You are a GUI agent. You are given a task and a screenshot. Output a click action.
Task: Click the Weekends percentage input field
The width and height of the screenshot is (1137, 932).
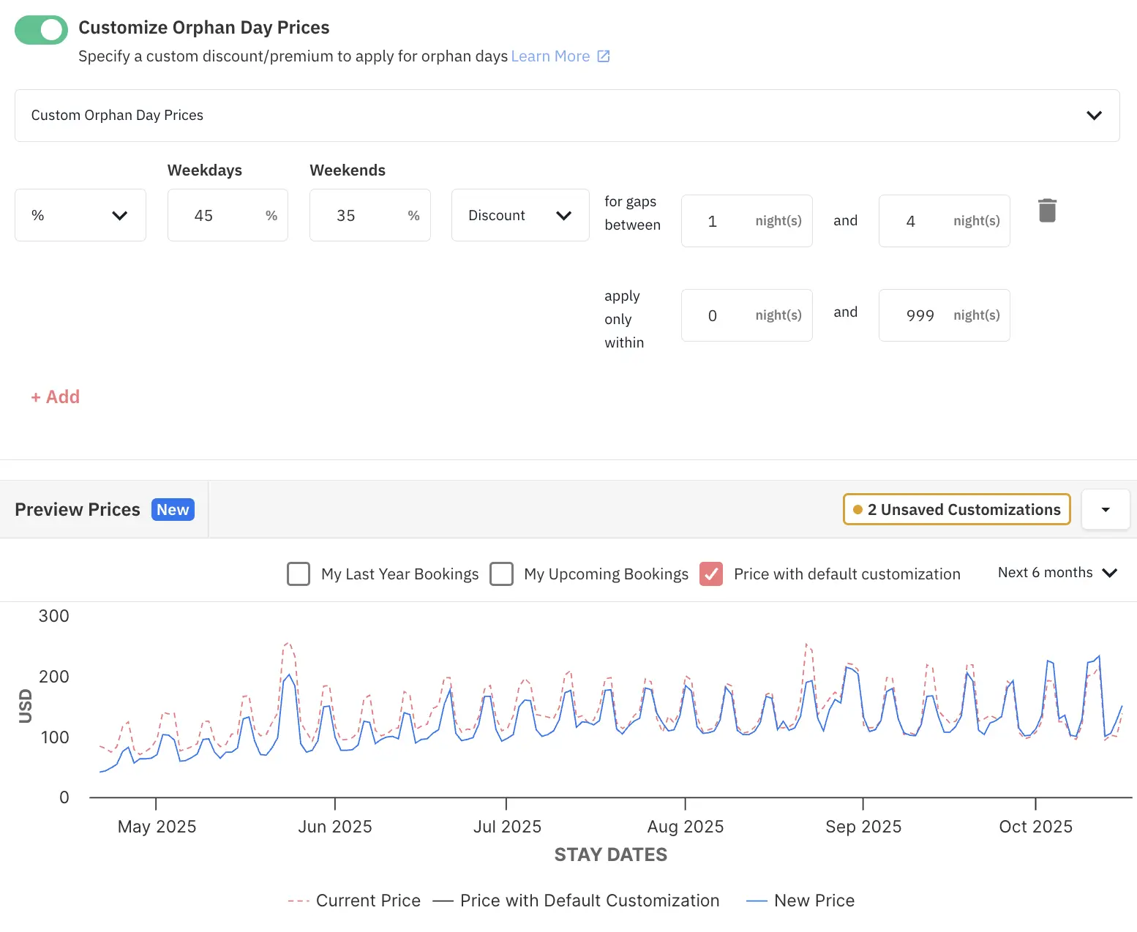(359, 215)
